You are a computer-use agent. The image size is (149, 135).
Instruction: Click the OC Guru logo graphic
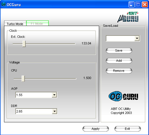point(123,96)
